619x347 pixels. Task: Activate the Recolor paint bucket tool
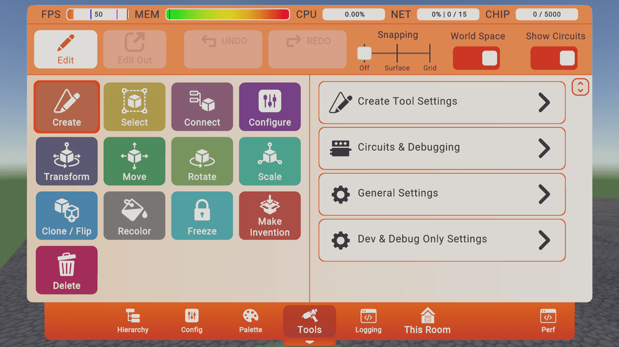tap(134, 216)
